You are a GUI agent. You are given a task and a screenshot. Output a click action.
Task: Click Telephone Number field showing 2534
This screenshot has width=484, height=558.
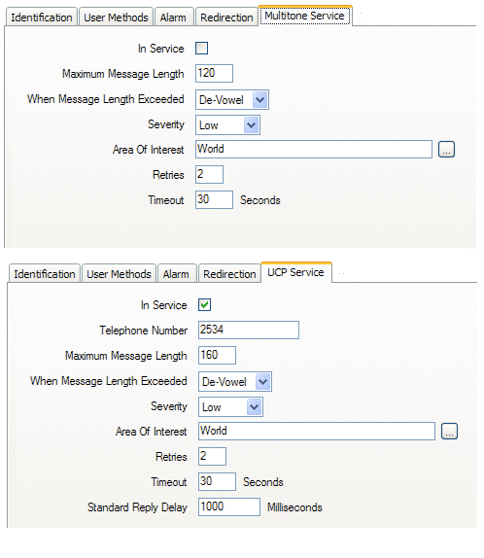249,330
